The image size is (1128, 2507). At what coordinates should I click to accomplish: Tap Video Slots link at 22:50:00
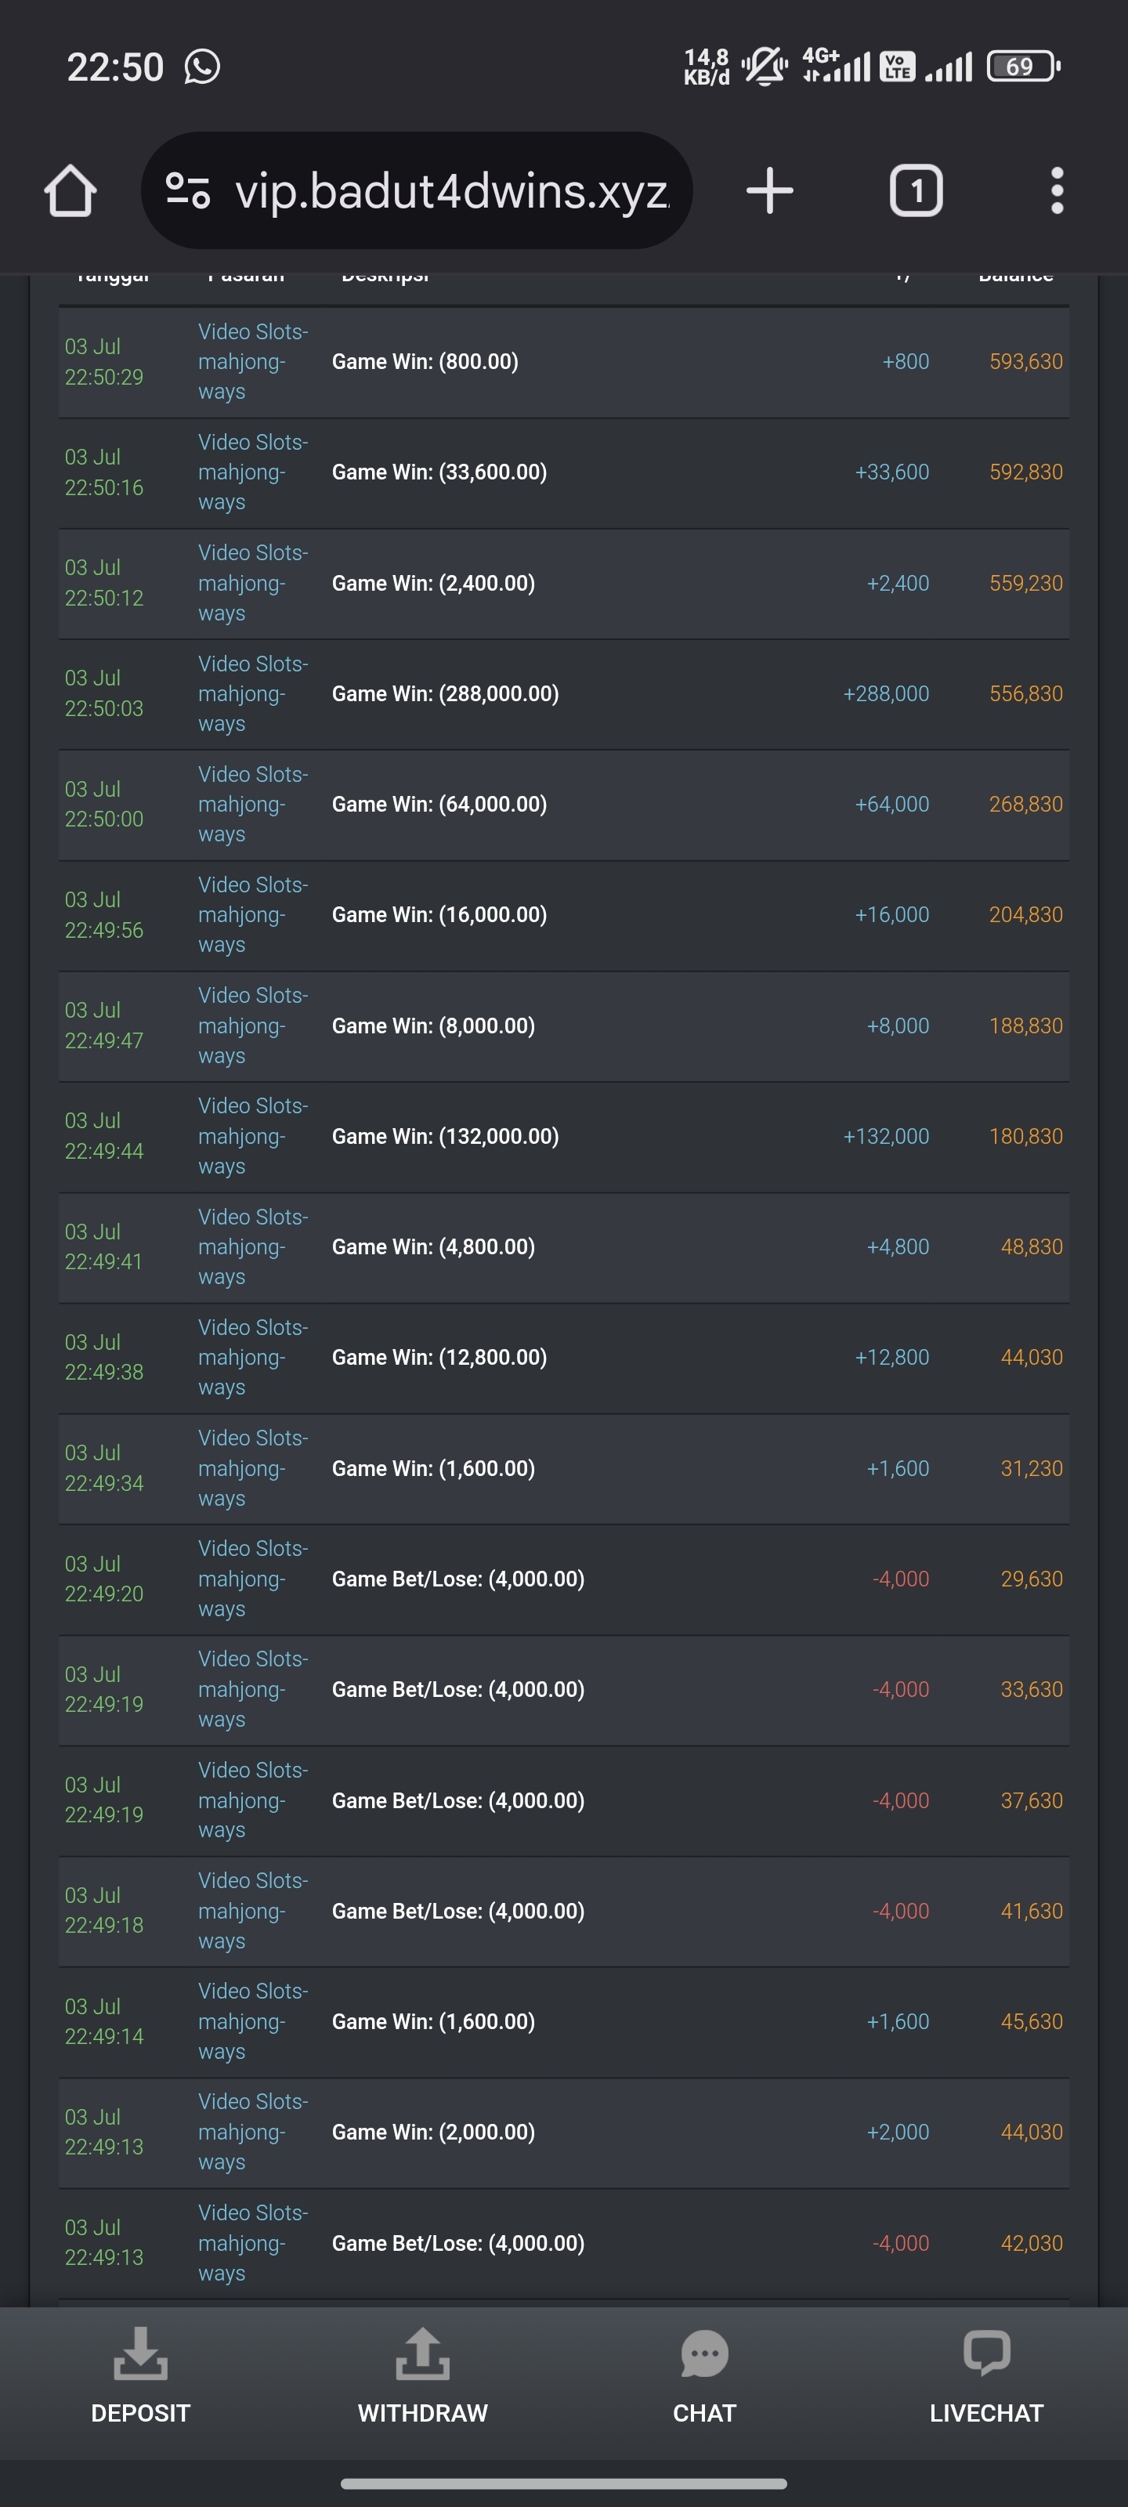point(253,805)
